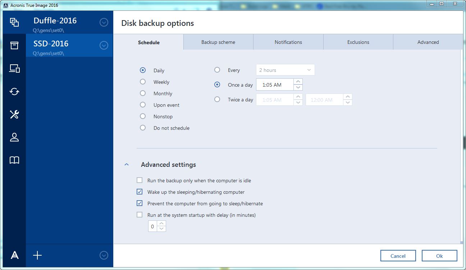This screenshot has height=270, width=466.
Task: Uncheck Wake up the sleeping/hibernating computer
Action: 140,192
